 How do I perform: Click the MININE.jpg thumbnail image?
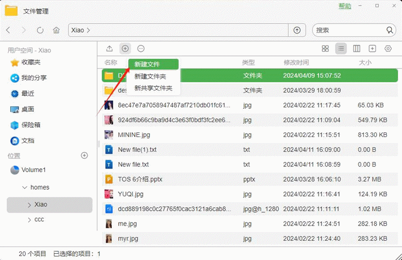coord(109,135)
